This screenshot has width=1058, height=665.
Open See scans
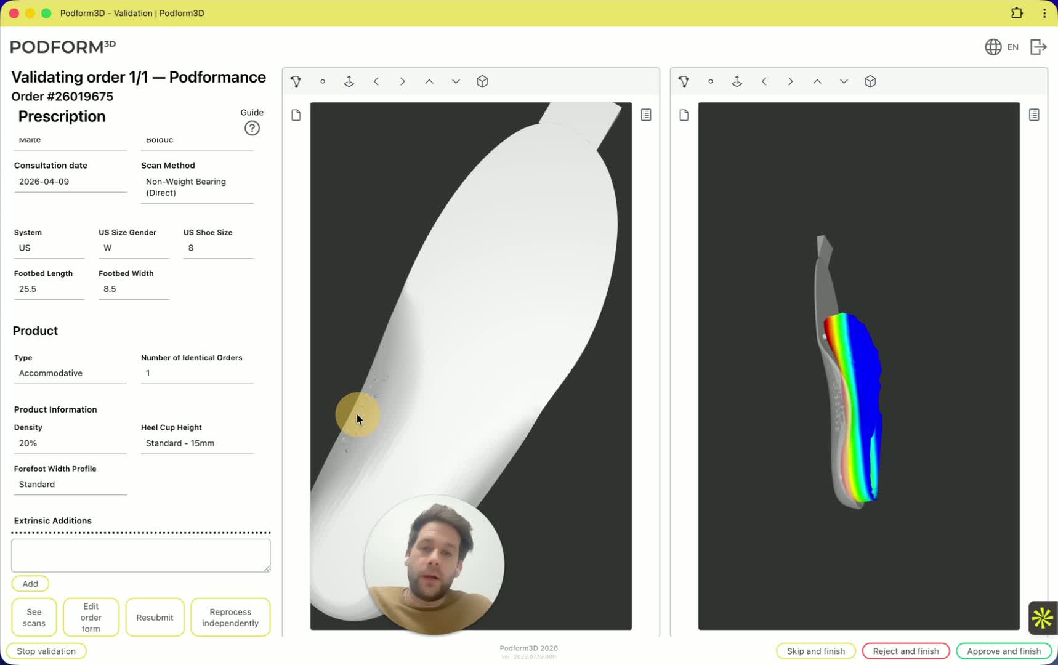click(34, 618)
